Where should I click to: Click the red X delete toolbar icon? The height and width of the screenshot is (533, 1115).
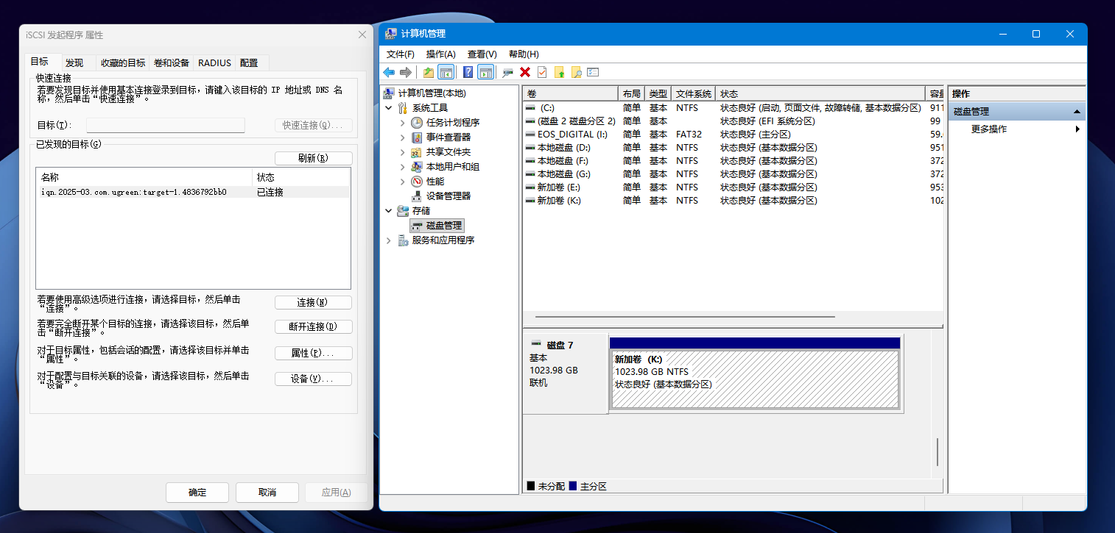tap(525, 72)
